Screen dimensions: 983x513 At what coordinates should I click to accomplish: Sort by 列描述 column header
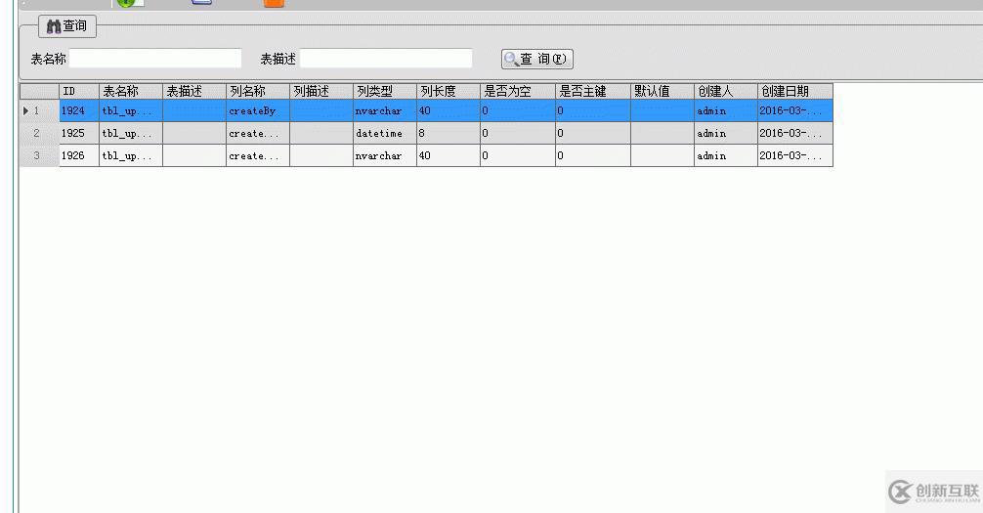coord(321,92)
